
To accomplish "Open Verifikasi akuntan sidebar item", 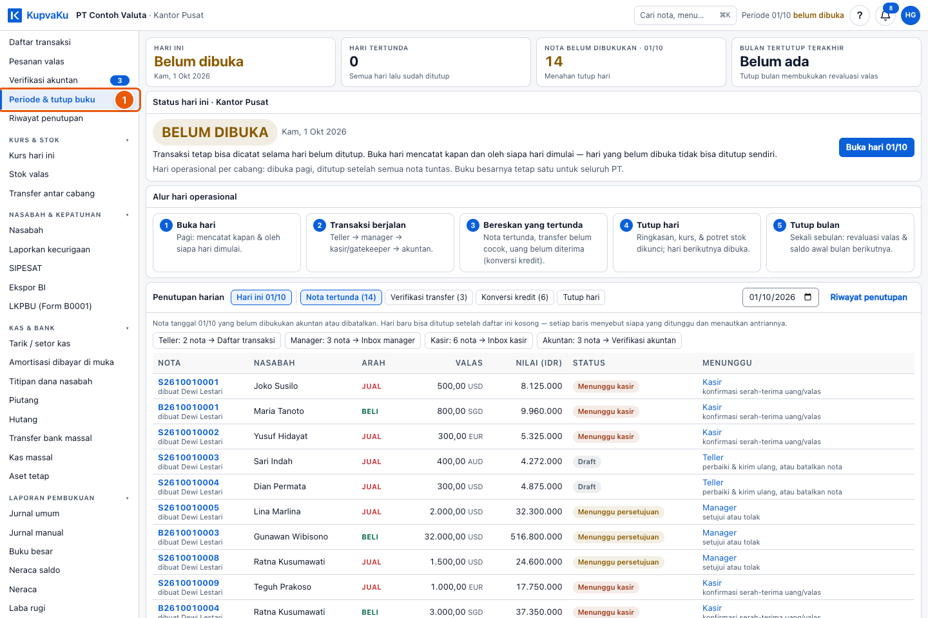I will pos(70,80).
